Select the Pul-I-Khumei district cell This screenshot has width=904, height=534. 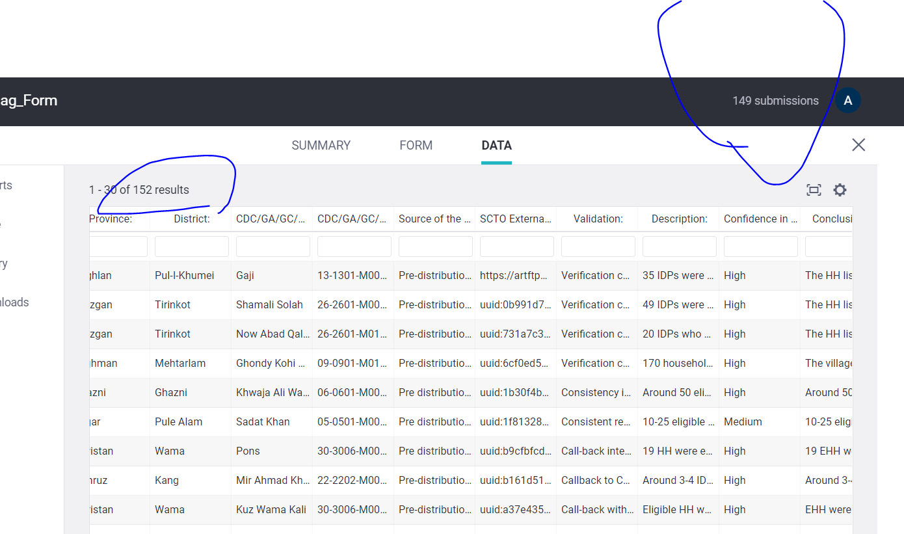coord(184,276)
